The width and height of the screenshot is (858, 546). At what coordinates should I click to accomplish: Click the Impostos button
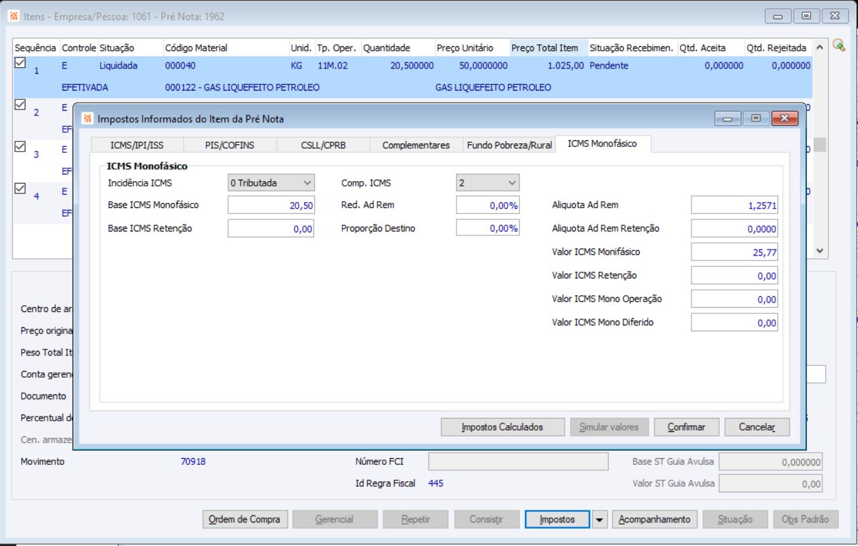(x=557, y=519)
